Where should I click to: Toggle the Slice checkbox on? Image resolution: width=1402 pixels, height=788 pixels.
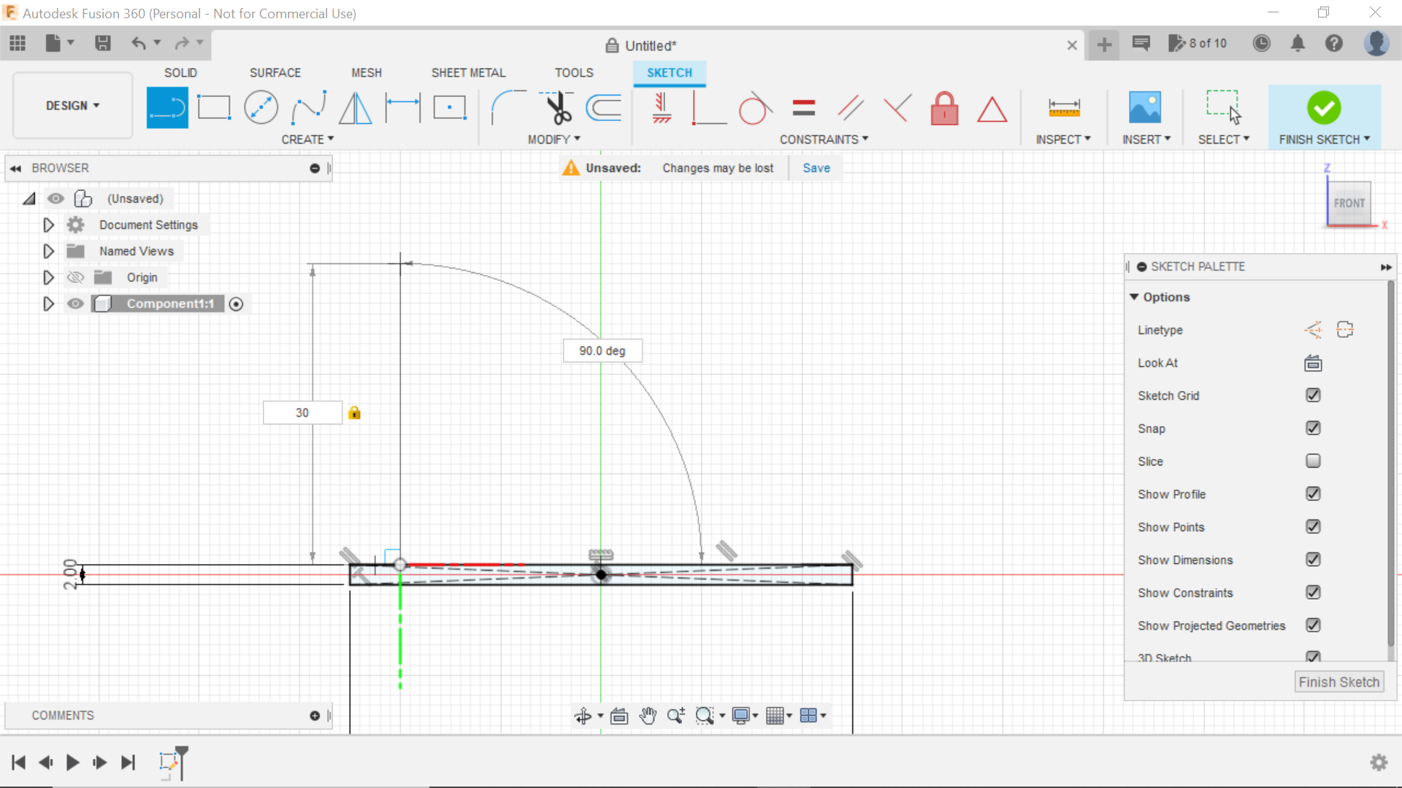1314,461
